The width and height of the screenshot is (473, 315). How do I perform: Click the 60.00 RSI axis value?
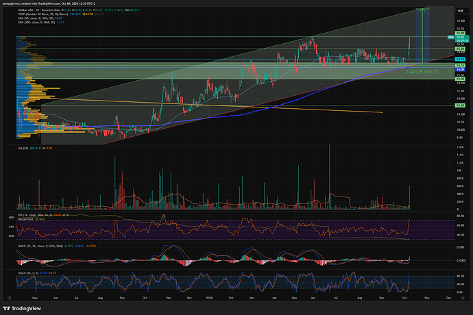tap(461, 225)
